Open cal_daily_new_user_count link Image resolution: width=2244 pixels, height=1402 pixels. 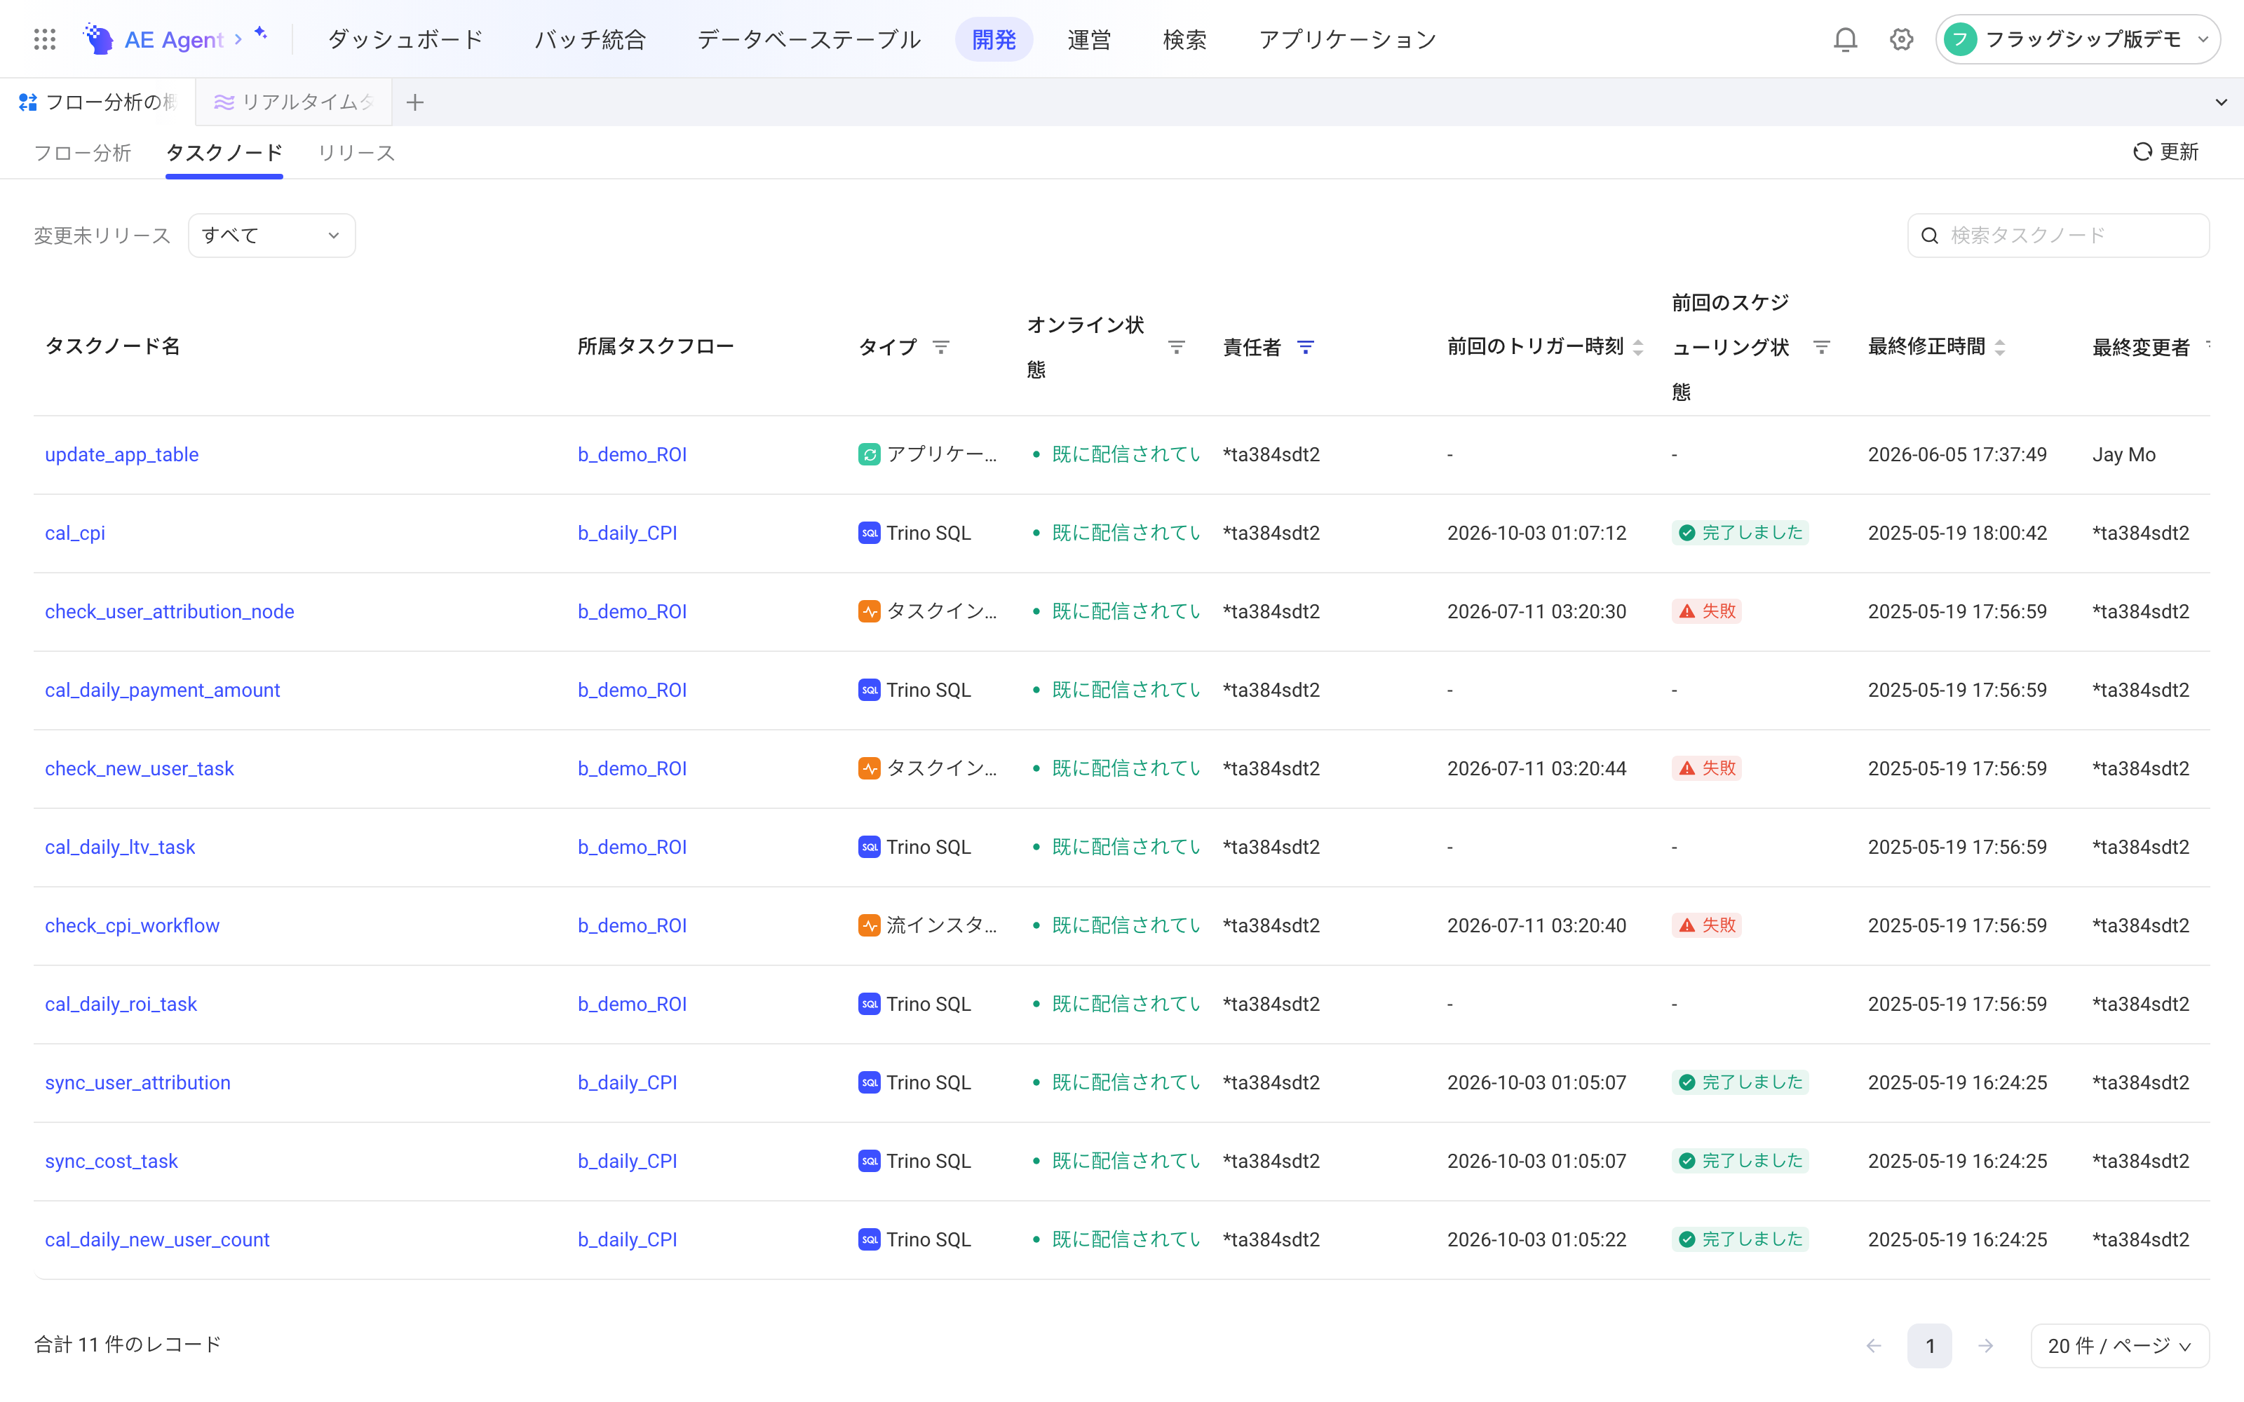(x=158, y=1240)
